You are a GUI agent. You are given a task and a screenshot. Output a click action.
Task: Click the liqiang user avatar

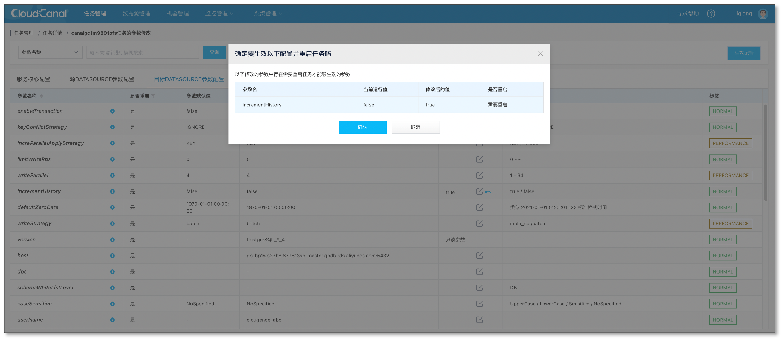pyautogui.click(x=763, y=14)
